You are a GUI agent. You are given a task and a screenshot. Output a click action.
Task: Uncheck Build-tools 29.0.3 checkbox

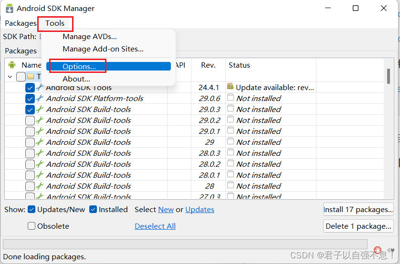30,110
